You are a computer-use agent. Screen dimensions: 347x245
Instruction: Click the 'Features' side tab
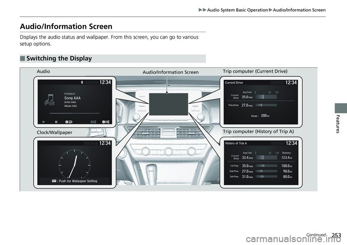coord(338,124)
